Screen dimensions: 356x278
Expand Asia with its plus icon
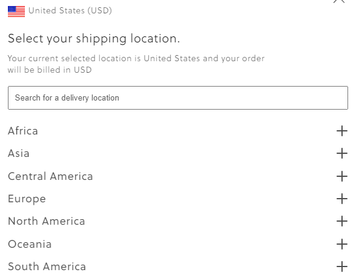(342, 153)
